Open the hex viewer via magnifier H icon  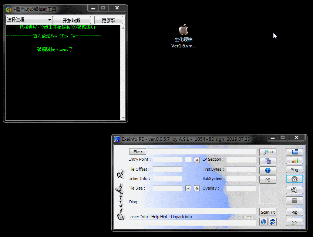[267, 152]
